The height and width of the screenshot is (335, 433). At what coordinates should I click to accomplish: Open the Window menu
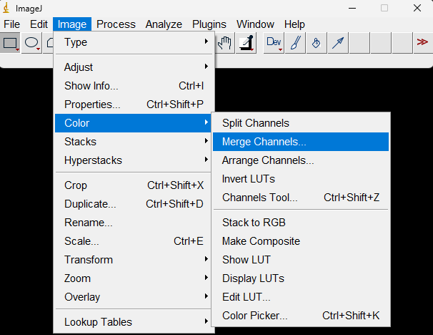255,24
